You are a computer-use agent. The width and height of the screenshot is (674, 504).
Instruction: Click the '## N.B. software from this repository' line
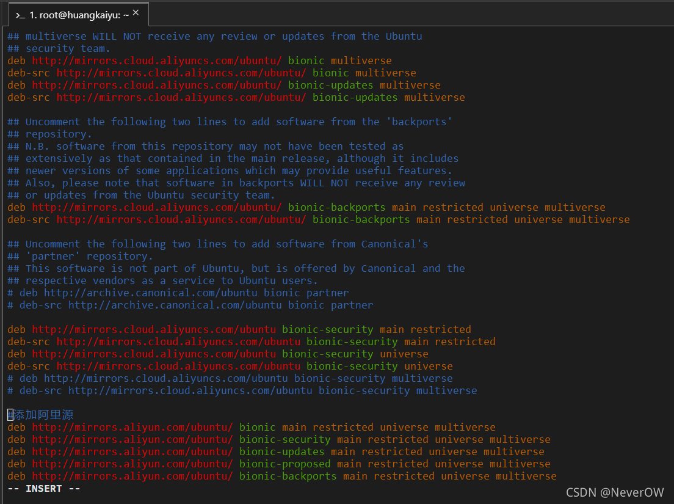[x=206, y=146]
